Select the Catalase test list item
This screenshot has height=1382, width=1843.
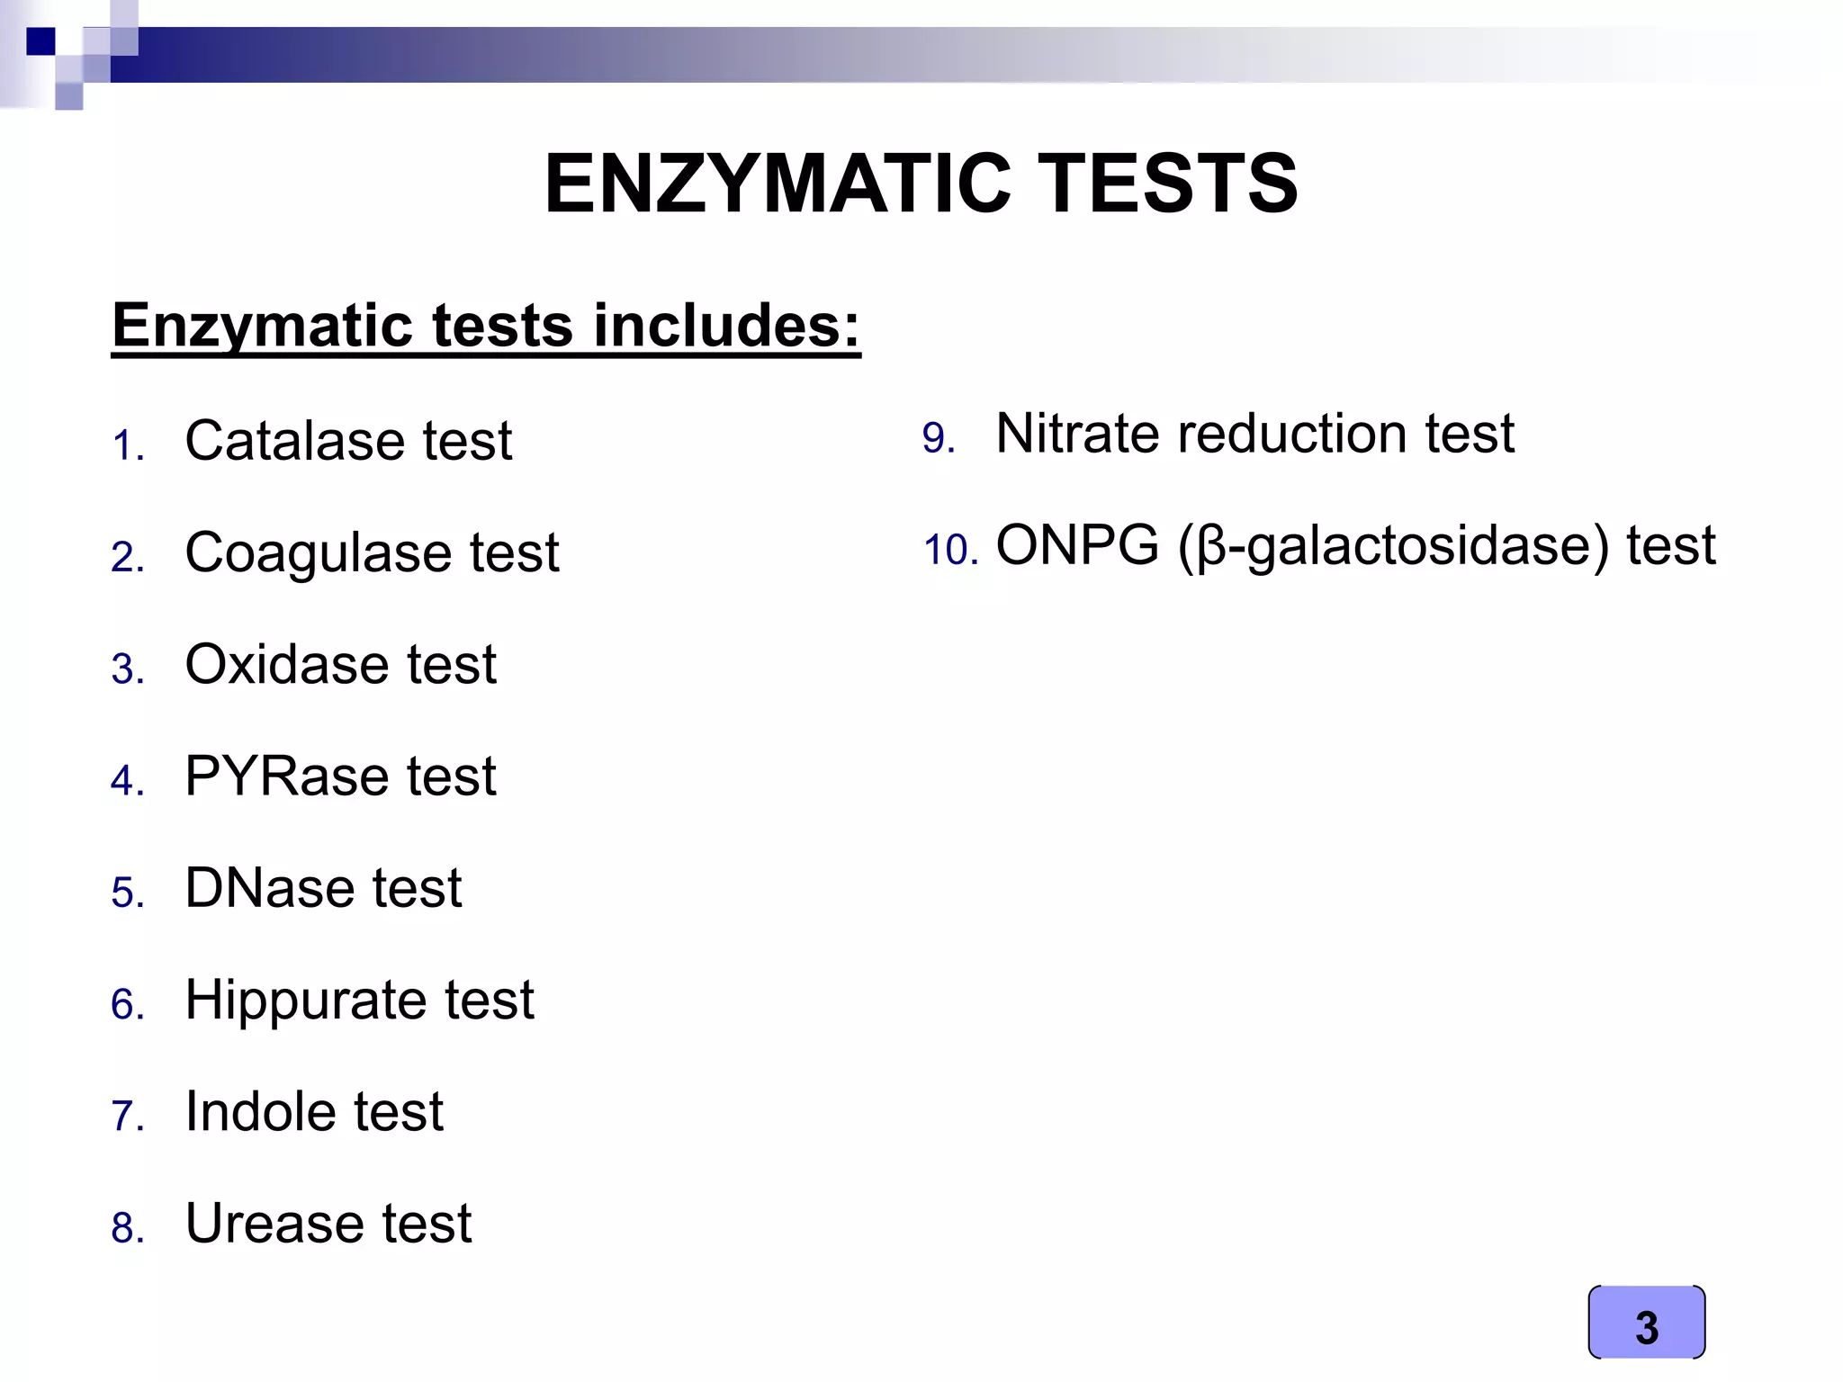tap(348, 441)
